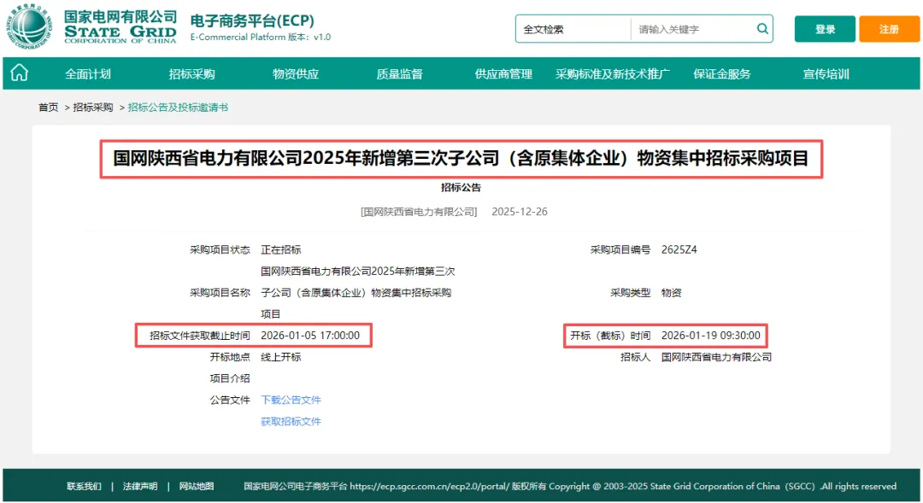Click 获取招标文件 link
The height and width of the screenshot is (503, 923).
[x=291, y=421]
